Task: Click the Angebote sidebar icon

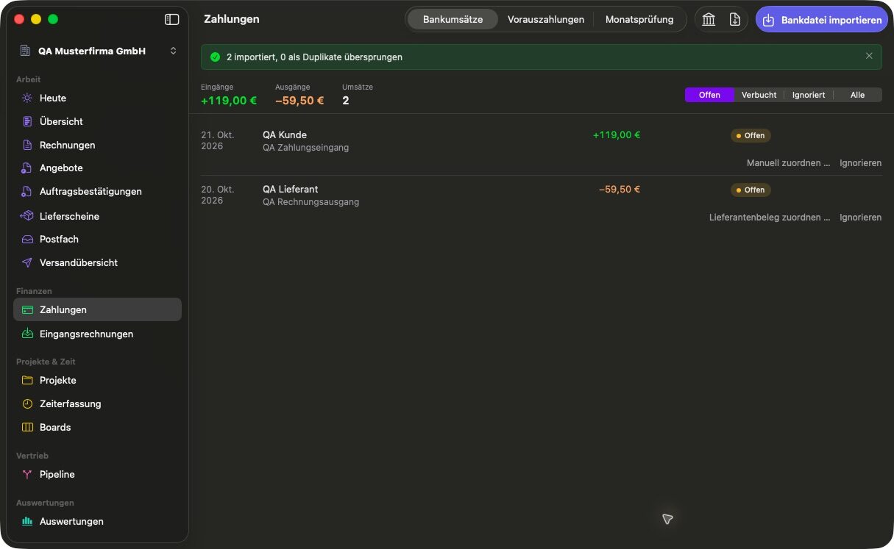Action: point(27,168)
